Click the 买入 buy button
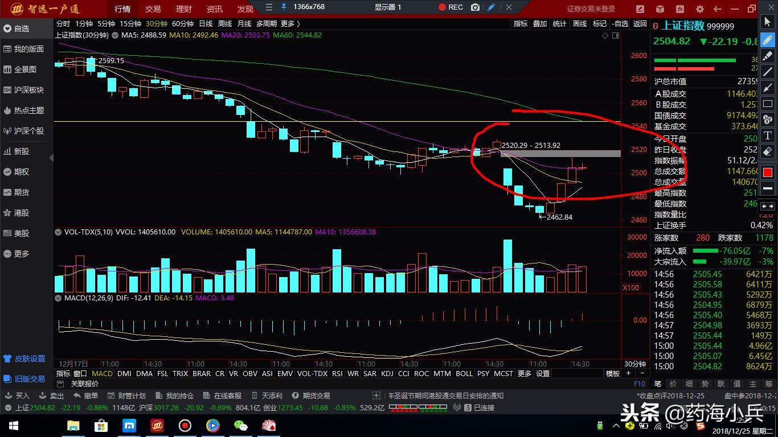The height and width of the screenshot is (437, 778). (x=18, y=395)
